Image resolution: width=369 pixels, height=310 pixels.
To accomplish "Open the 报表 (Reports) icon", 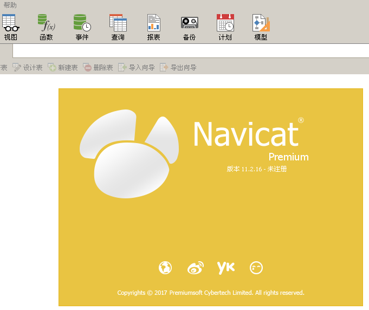I will [154, 27].
